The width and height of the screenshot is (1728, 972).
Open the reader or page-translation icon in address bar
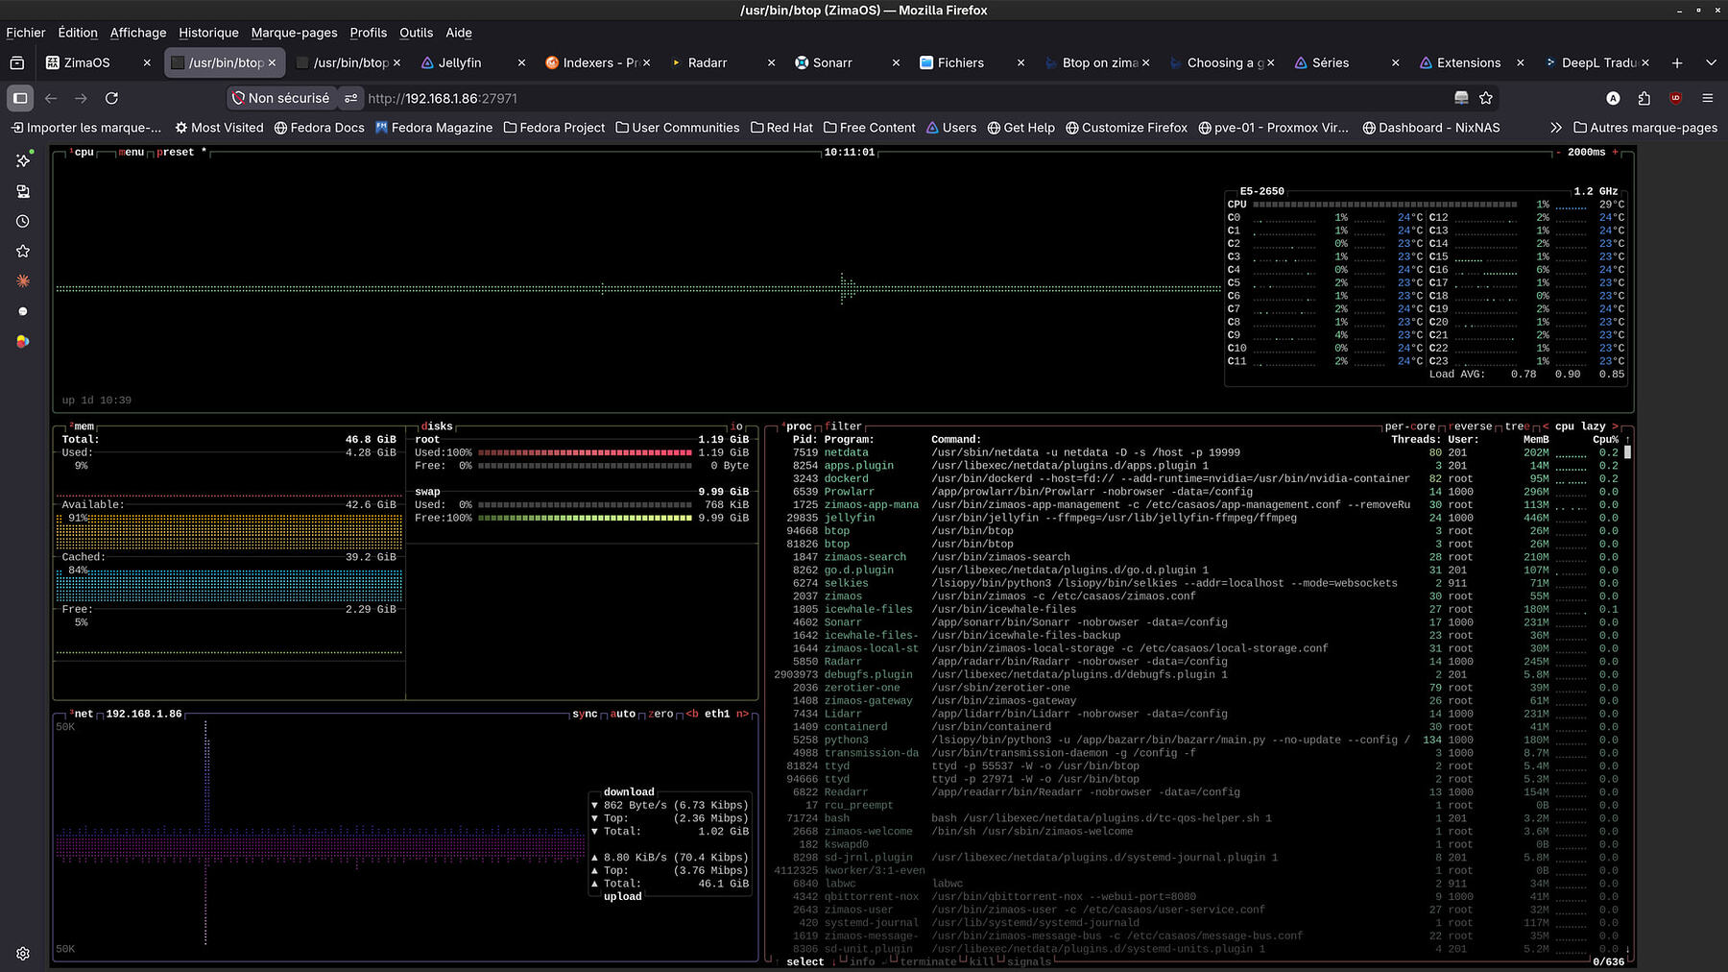(1461, 98)
